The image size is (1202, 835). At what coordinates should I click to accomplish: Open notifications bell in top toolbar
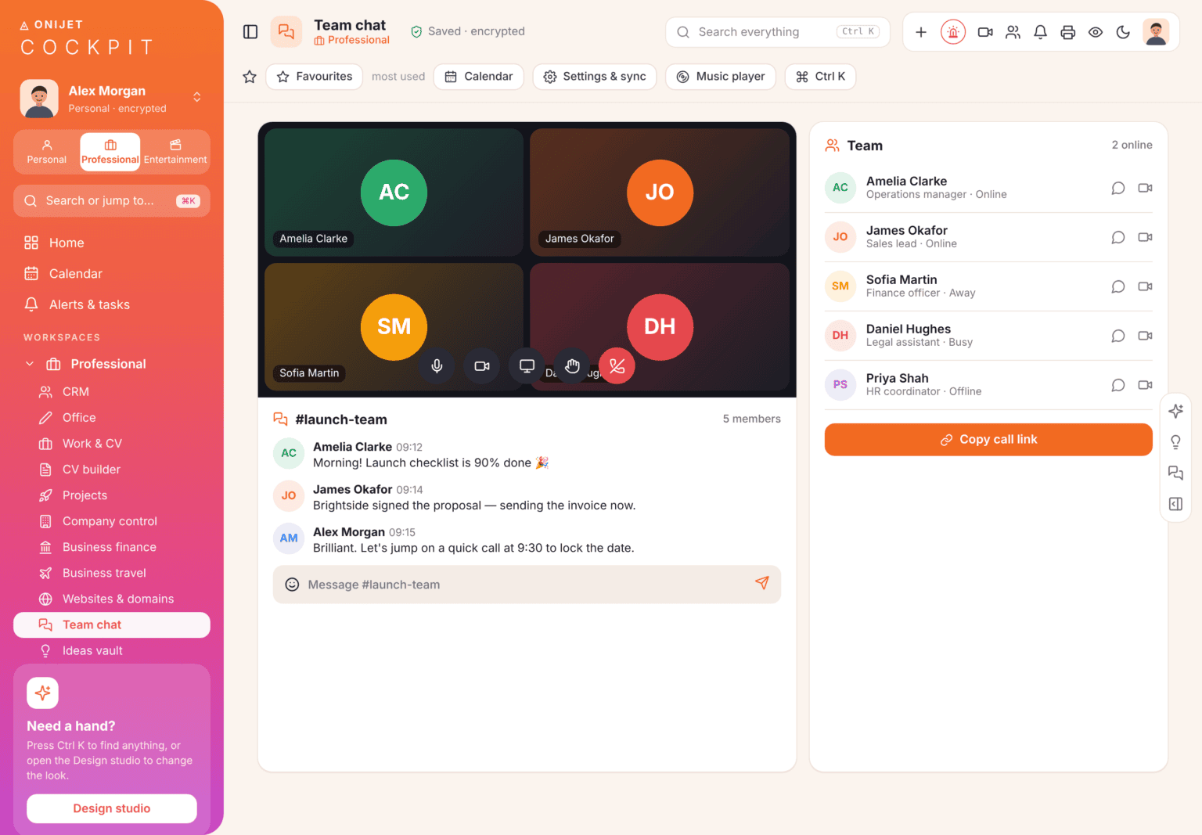(1040, 32)
